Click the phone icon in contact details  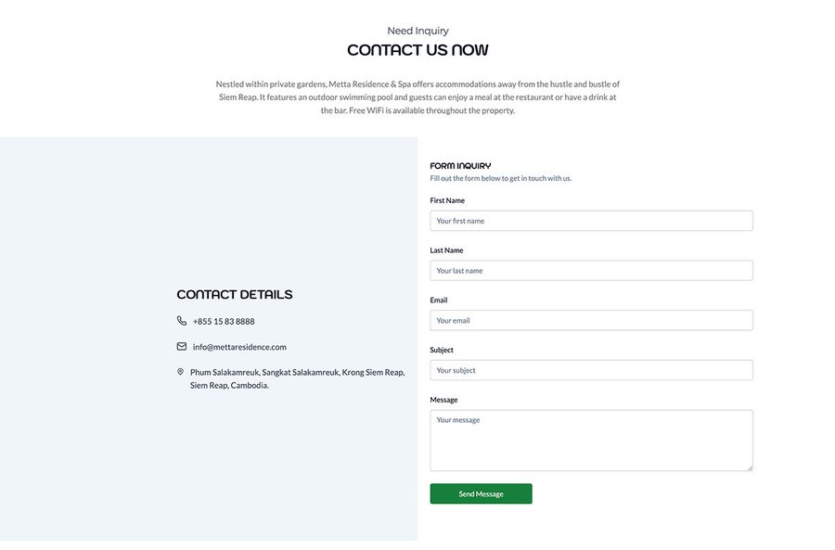point(182,321)
